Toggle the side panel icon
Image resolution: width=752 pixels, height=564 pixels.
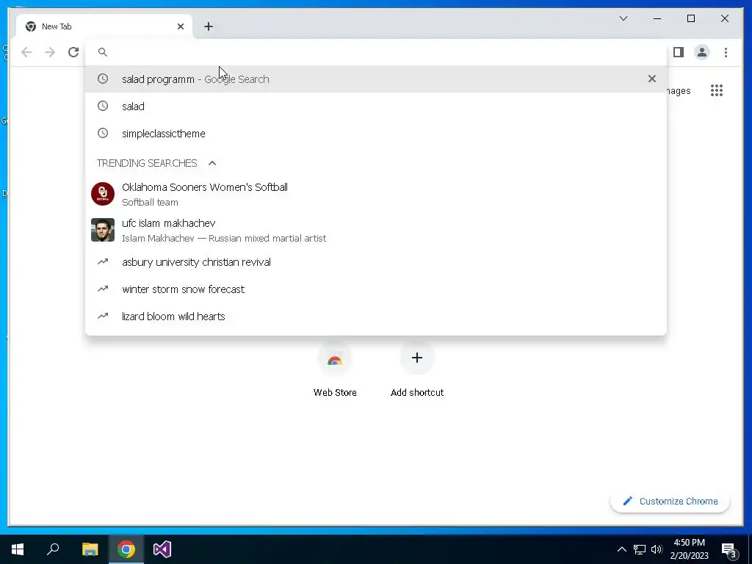coord(678,52)
